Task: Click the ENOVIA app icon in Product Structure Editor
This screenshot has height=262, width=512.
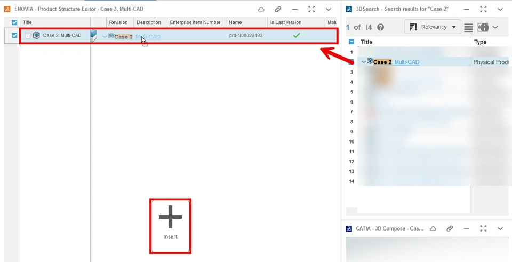Action: pos(7,9)
